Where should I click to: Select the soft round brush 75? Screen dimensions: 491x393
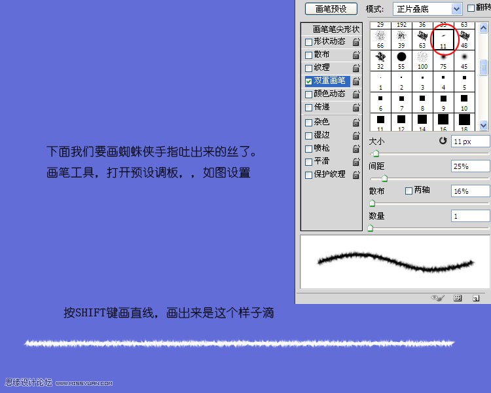tap(443, 60)
